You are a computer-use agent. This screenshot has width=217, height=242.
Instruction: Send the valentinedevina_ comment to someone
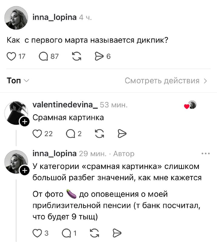(122, 133)
